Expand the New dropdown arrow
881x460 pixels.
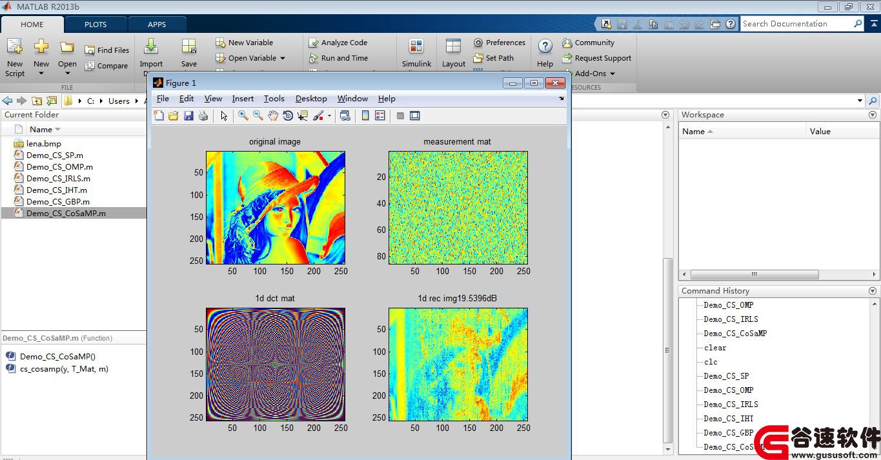click(x=41, y=74)
